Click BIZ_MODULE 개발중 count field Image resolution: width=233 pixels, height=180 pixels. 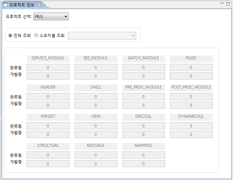pos(96,76)
